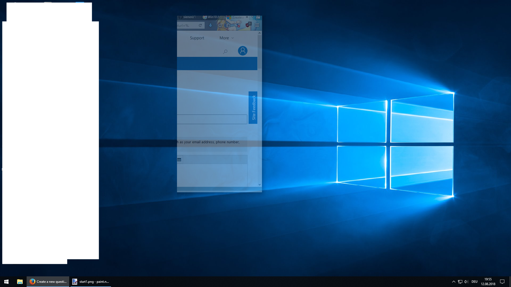Switch to start1.png paint.net taskbar window
The height and width of the screenshot is (287, 511).
(x=91, y=282)
